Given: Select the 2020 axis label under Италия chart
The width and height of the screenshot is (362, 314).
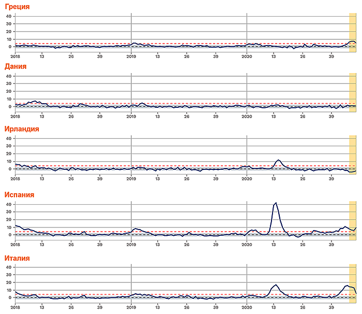Looking at the screenshot, I should 247,307.
